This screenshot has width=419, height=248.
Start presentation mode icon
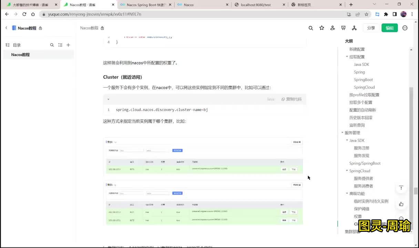343,28
